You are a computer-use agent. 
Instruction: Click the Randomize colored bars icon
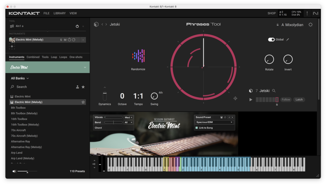click(138, 56)
